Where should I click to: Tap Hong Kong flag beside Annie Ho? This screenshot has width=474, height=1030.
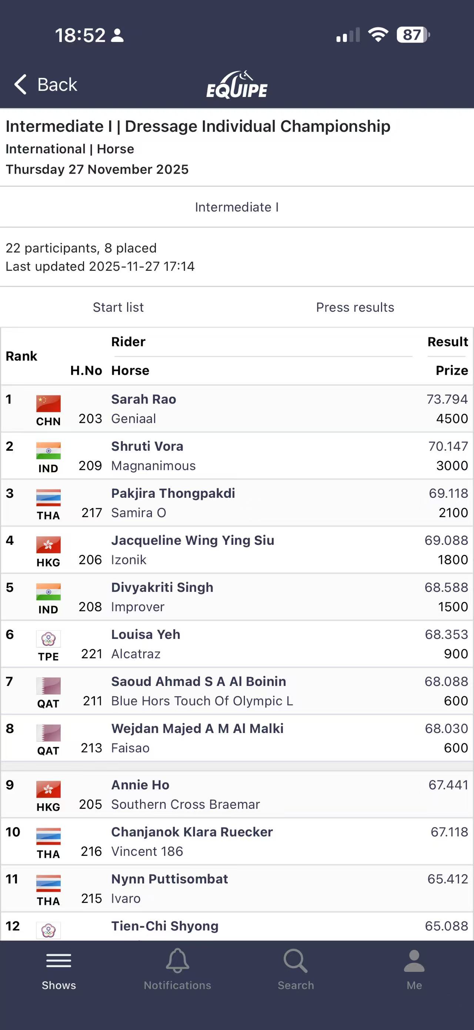click(49, 789)
